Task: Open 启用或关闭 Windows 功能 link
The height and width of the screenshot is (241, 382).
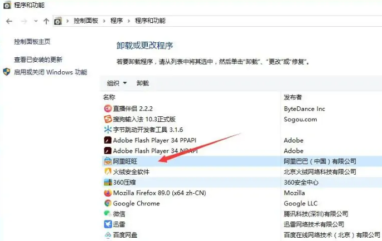Action: pyautogui.click(x=50, y=72)
